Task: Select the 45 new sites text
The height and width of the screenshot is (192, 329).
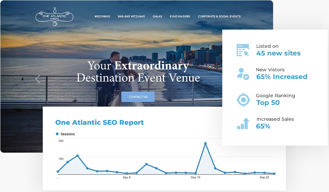Action: (x=278, y=53)
